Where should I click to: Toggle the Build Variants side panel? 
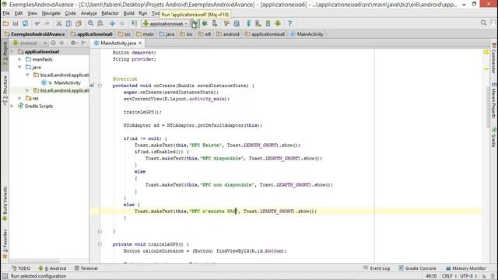tap(5, 203)
